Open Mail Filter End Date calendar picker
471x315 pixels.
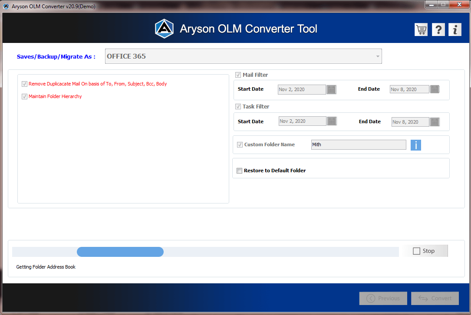click(435, 89)
